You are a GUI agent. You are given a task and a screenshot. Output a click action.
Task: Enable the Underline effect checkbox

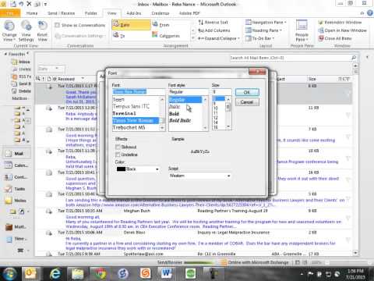[x=118, y=155]
